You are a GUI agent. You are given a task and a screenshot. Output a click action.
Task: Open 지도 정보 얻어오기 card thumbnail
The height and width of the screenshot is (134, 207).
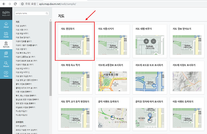click(187, 45)
